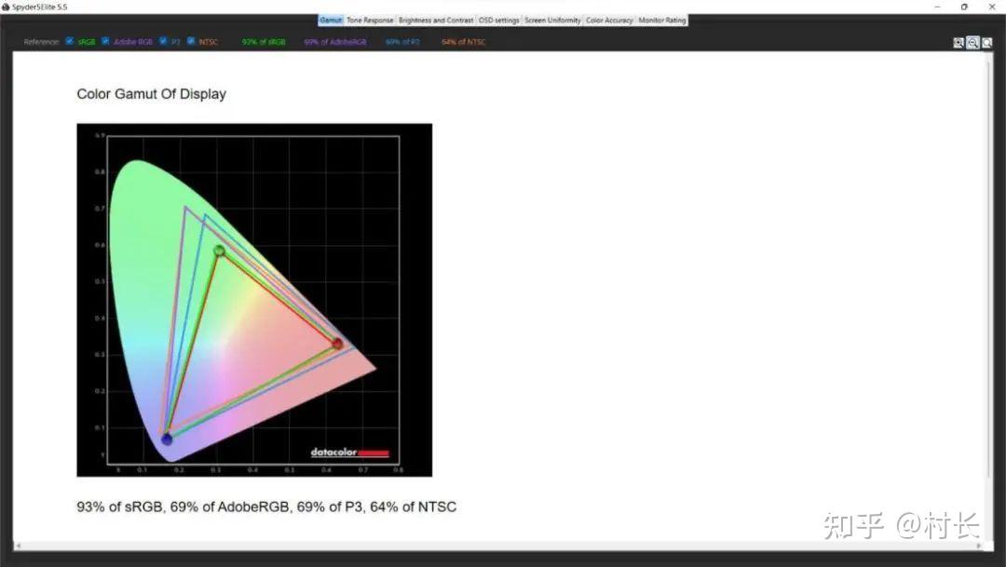Click the zoom in magnifier icon

click(958, 42)
